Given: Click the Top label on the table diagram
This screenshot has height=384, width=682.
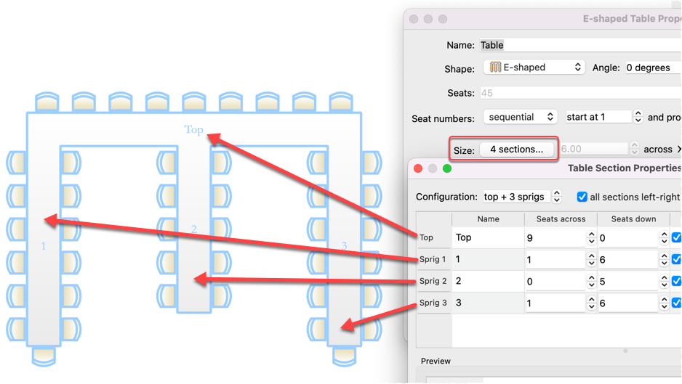Looking at the screenshot, I should [193, 130].
